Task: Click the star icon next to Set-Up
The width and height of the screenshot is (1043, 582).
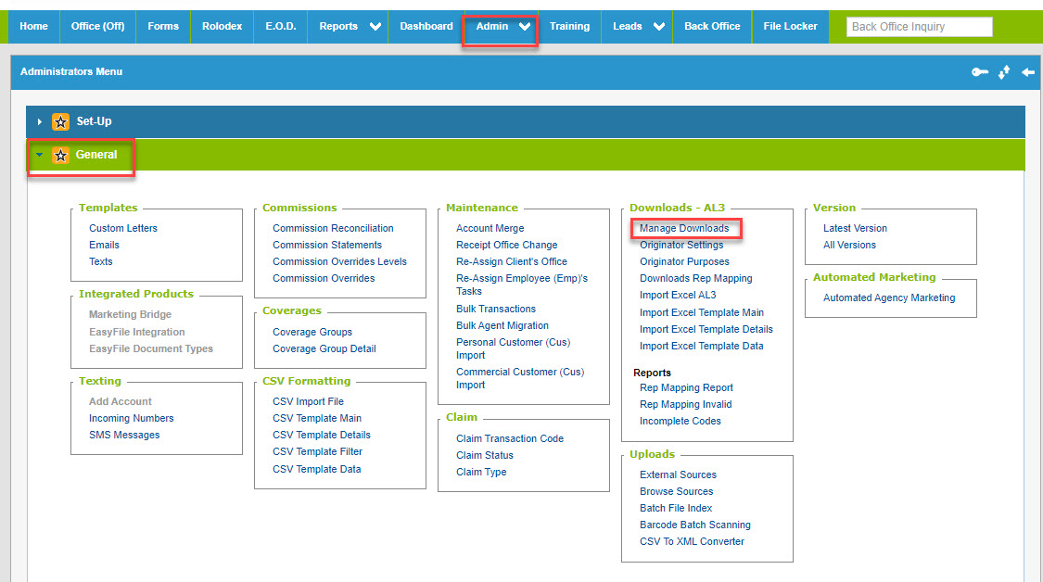Action: pyautogui.click(x=61, y=121)
